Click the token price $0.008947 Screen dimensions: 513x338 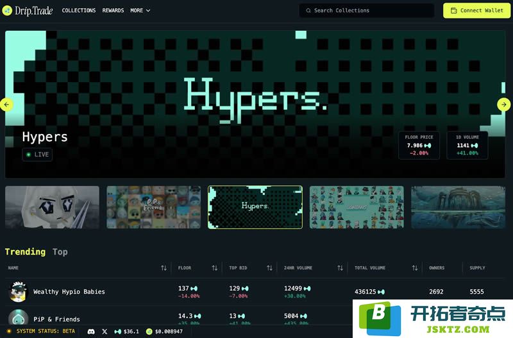click(164, 332)
